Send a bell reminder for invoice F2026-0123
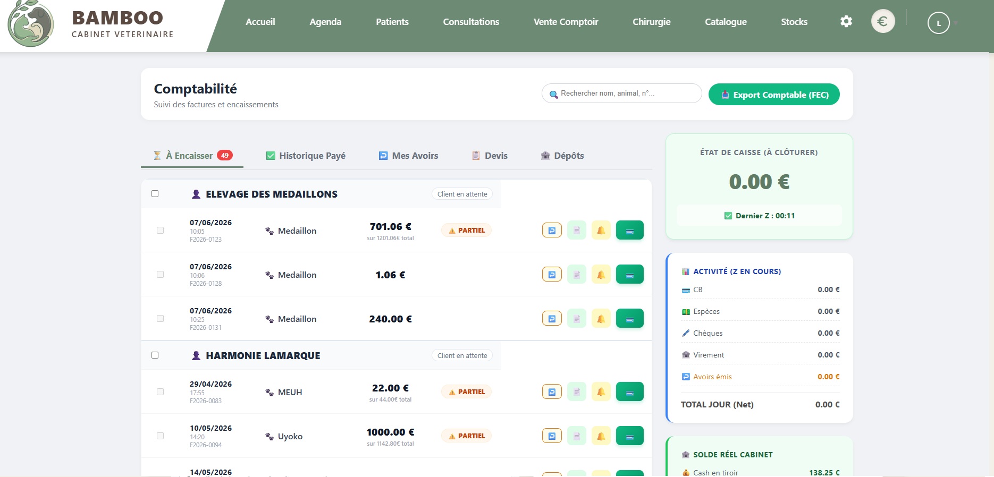 [601, 230]
